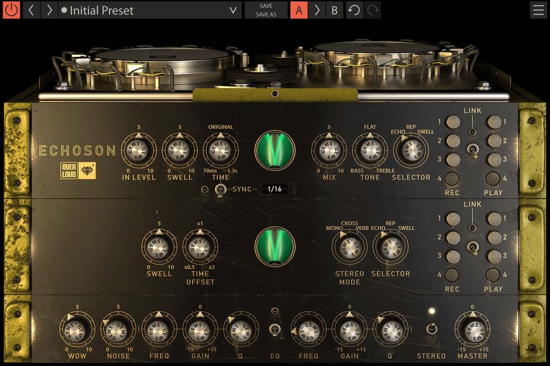Viewport: 550px width, 366px height.
Task: Click the right EQ Q knob
Action: 390,330
